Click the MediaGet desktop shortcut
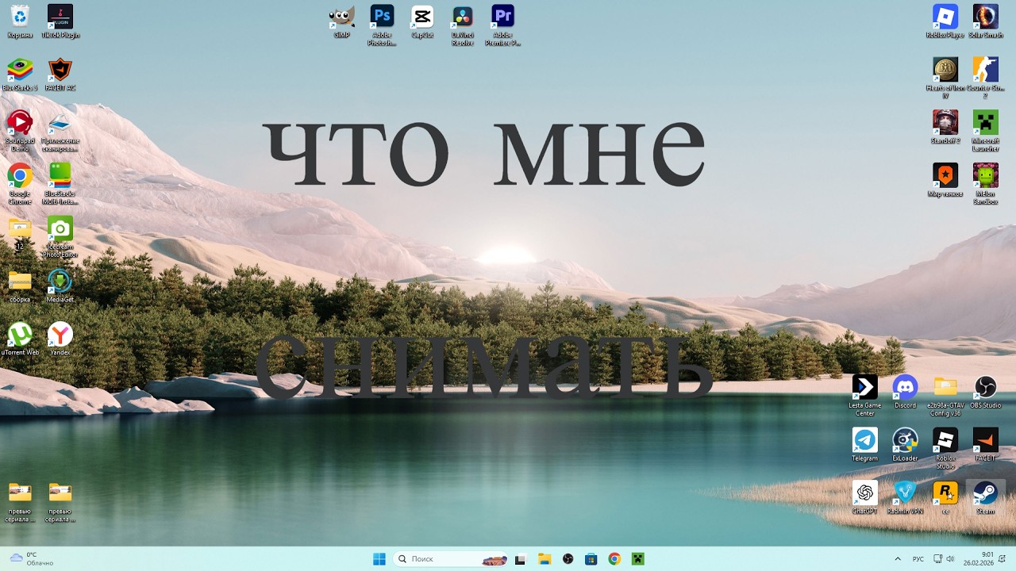The width and height of the screenshot is (1016, 571). coord(60,286)
